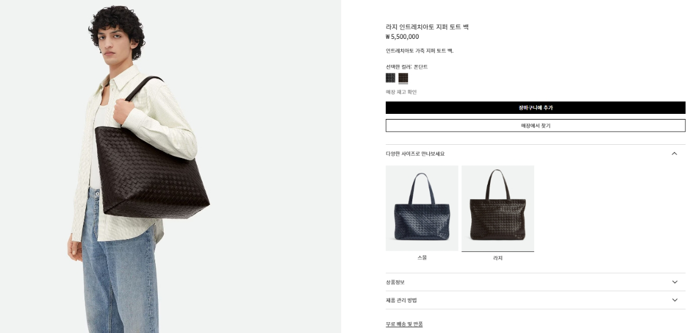Screen dimensions: 687x333
Task: Click the 선택한 컬러: 폰단트 label
Action: (x=406, y=67)
